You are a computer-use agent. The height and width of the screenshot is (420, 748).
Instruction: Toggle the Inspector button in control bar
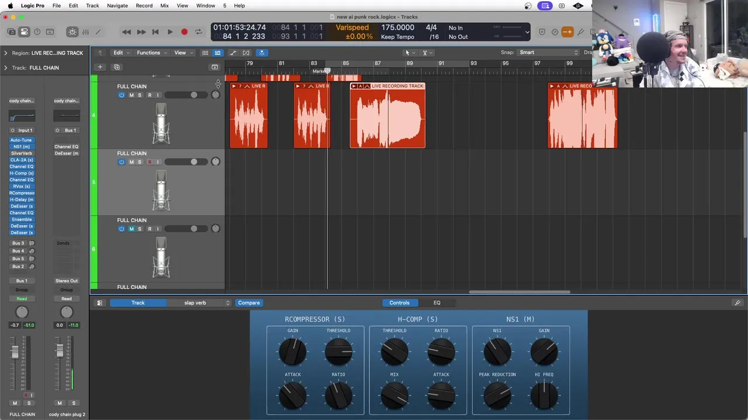pos(24,32)
